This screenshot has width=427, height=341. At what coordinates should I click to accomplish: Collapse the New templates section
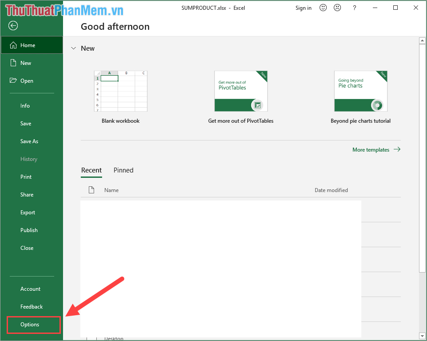[x=73, y=48]
